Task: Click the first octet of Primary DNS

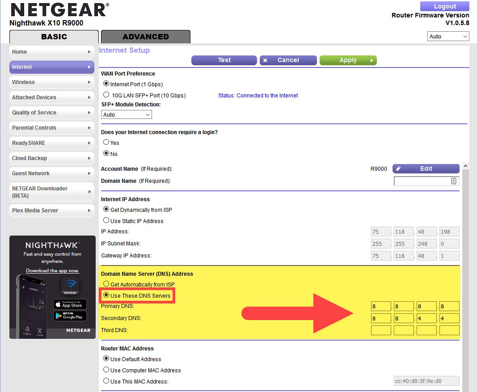Action: pyautogui.click(x=381, y=306)
